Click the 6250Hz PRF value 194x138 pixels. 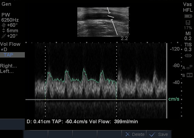click(10, 20)
